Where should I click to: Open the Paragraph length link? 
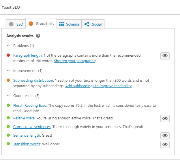[x=27, y=56]
